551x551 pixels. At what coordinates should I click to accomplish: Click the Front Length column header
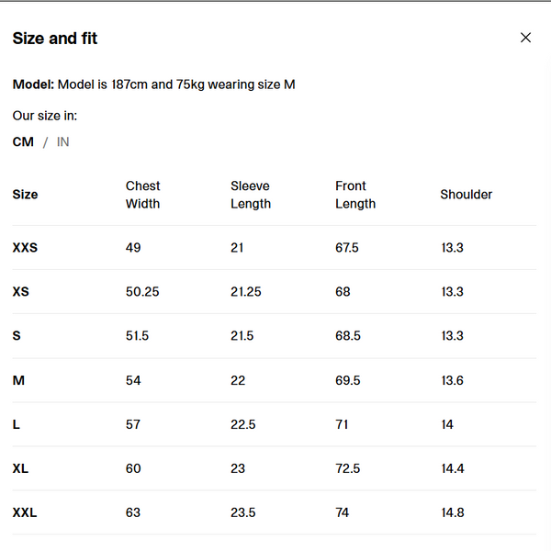pyautogui.click(x=355, y=195)
